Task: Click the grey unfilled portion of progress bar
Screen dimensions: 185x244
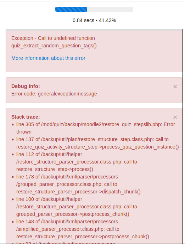Action: (x=110, y=9)
